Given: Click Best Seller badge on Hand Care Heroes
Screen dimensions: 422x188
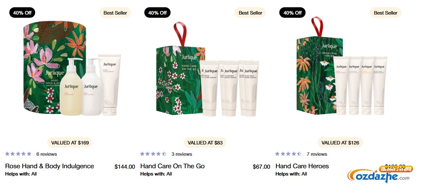Looking at the screenshot, I should coord(386,13).
